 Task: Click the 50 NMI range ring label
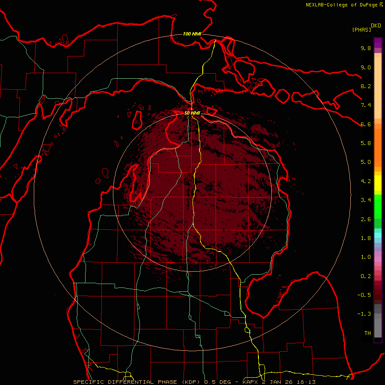[x=192, y=113]
